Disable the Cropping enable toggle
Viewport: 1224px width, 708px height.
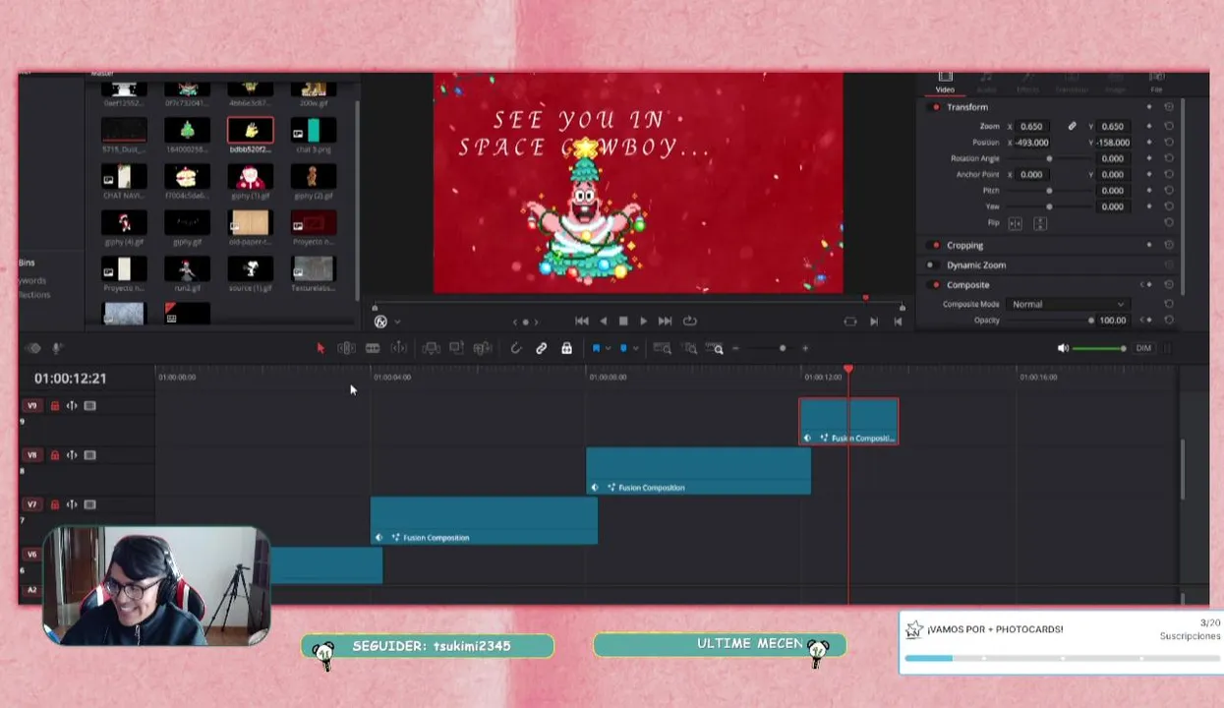tap(935, 245)
